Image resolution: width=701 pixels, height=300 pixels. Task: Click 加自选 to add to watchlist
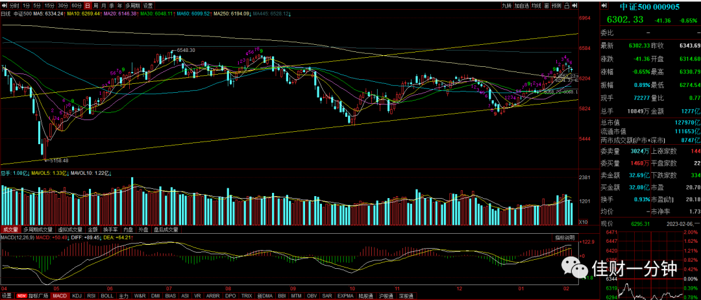(522, 6)
